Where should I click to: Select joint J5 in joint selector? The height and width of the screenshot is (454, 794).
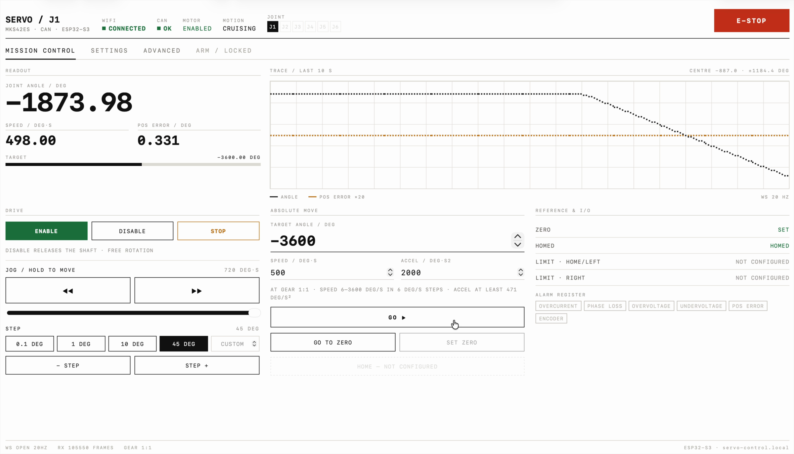click(323, 27)
